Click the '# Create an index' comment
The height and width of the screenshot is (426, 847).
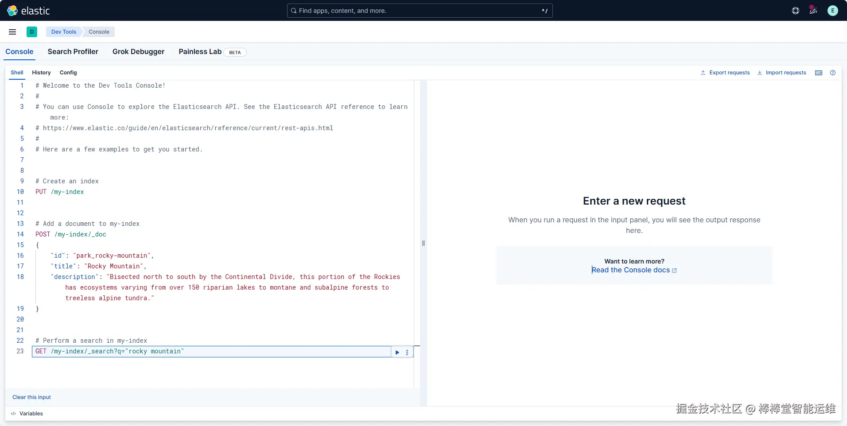(67, 181)
